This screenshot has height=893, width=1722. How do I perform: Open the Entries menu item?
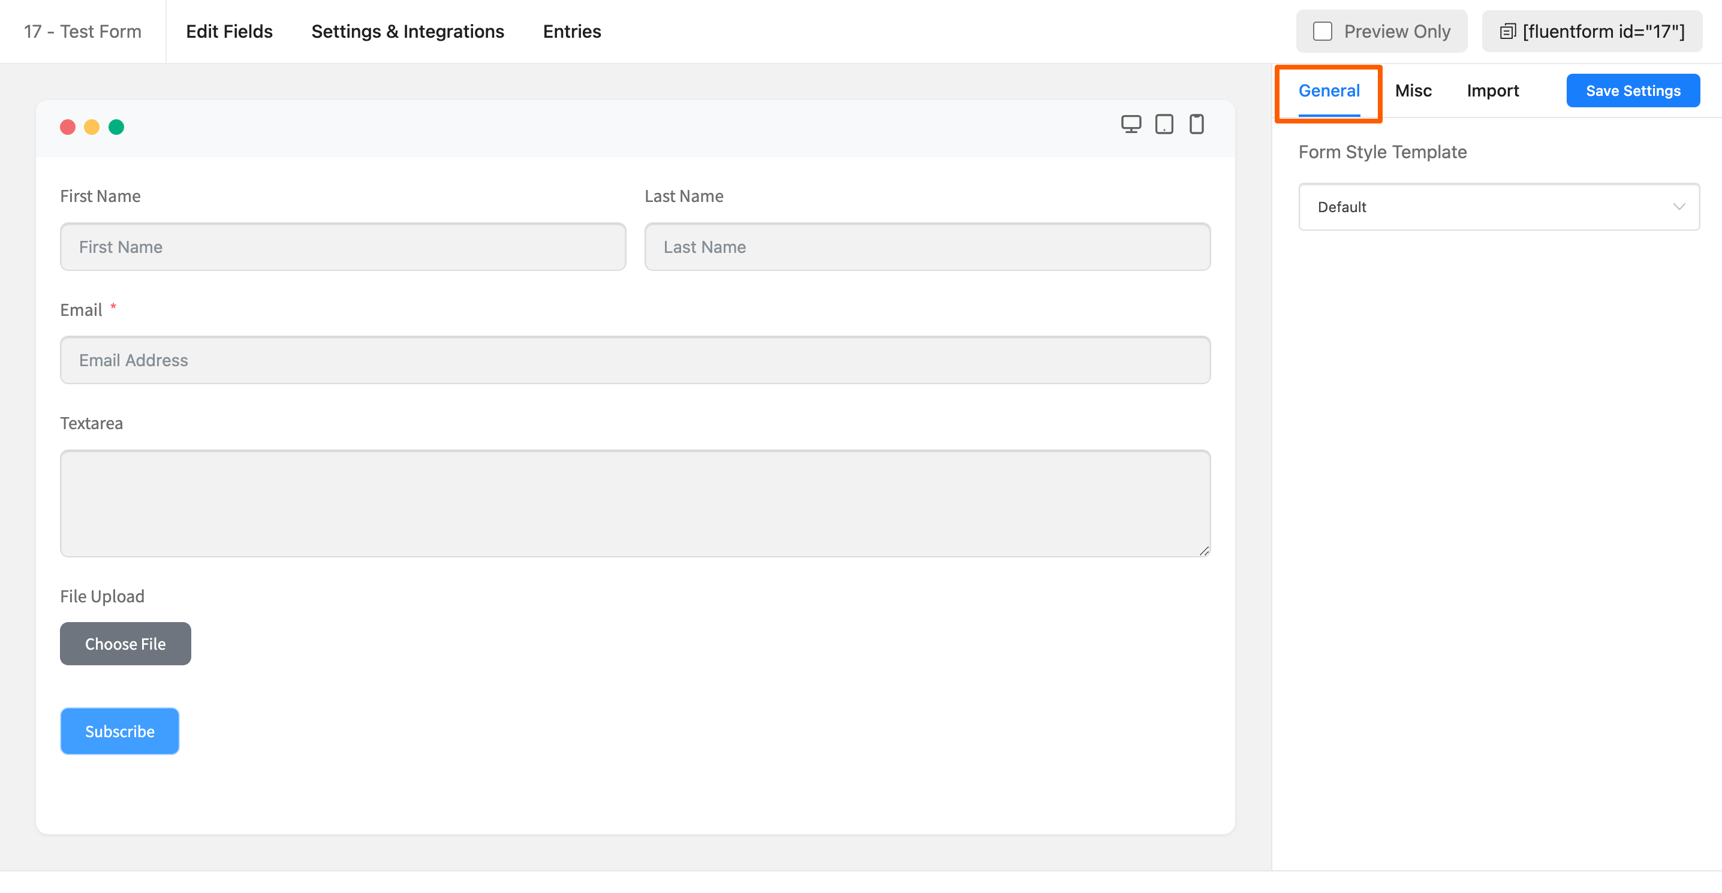click(571, 31)
